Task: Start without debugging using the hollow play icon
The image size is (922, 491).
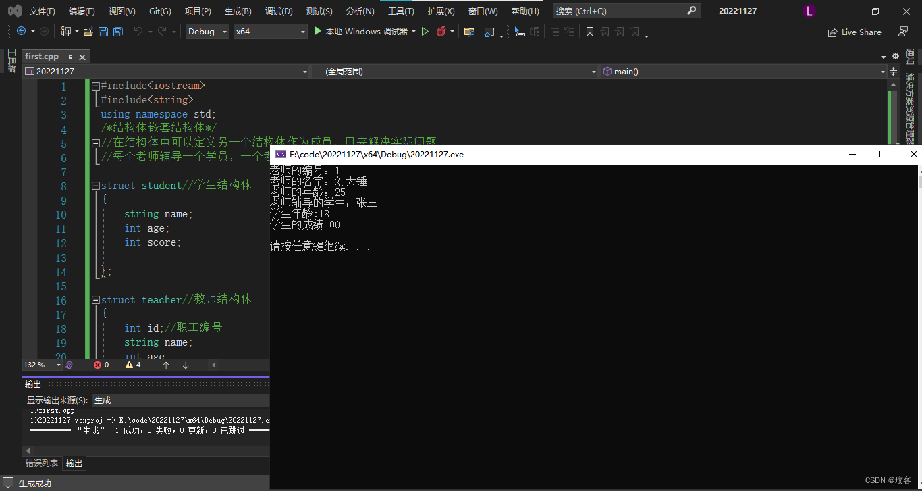Action: tap(425, 31)
